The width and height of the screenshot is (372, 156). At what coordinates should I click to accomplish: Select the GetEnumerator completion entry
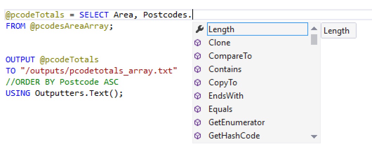tap(237, 122)
